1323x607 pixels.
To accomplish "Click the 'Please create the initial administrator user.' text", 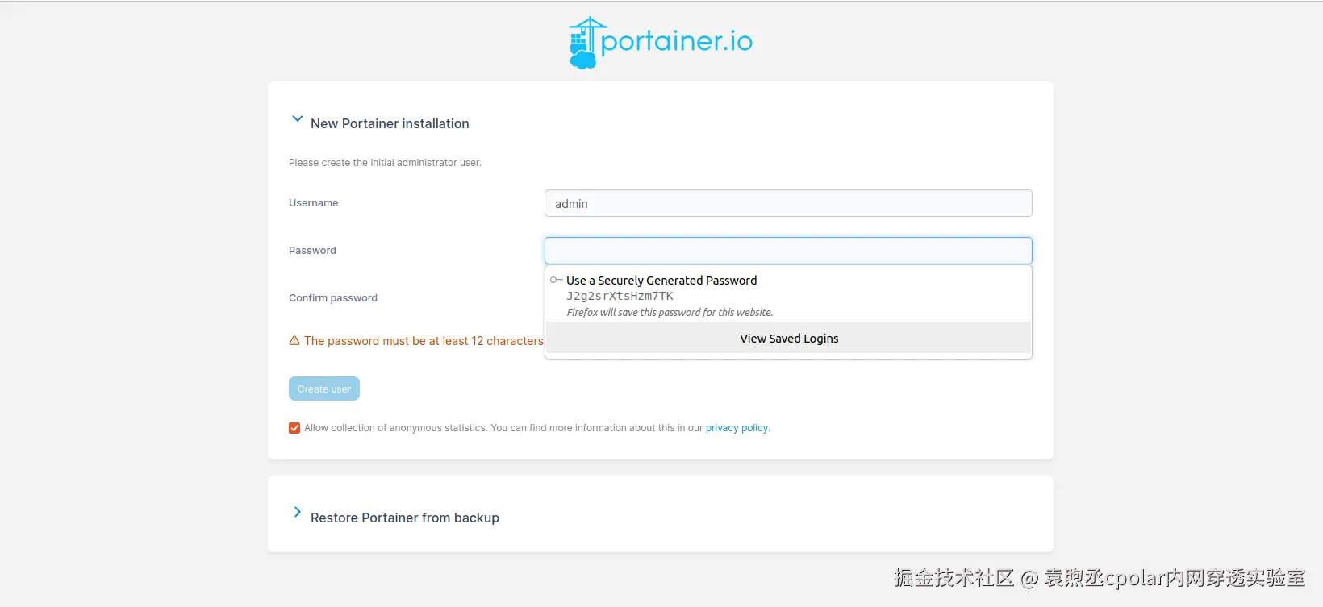I will [x=385, y=163].
